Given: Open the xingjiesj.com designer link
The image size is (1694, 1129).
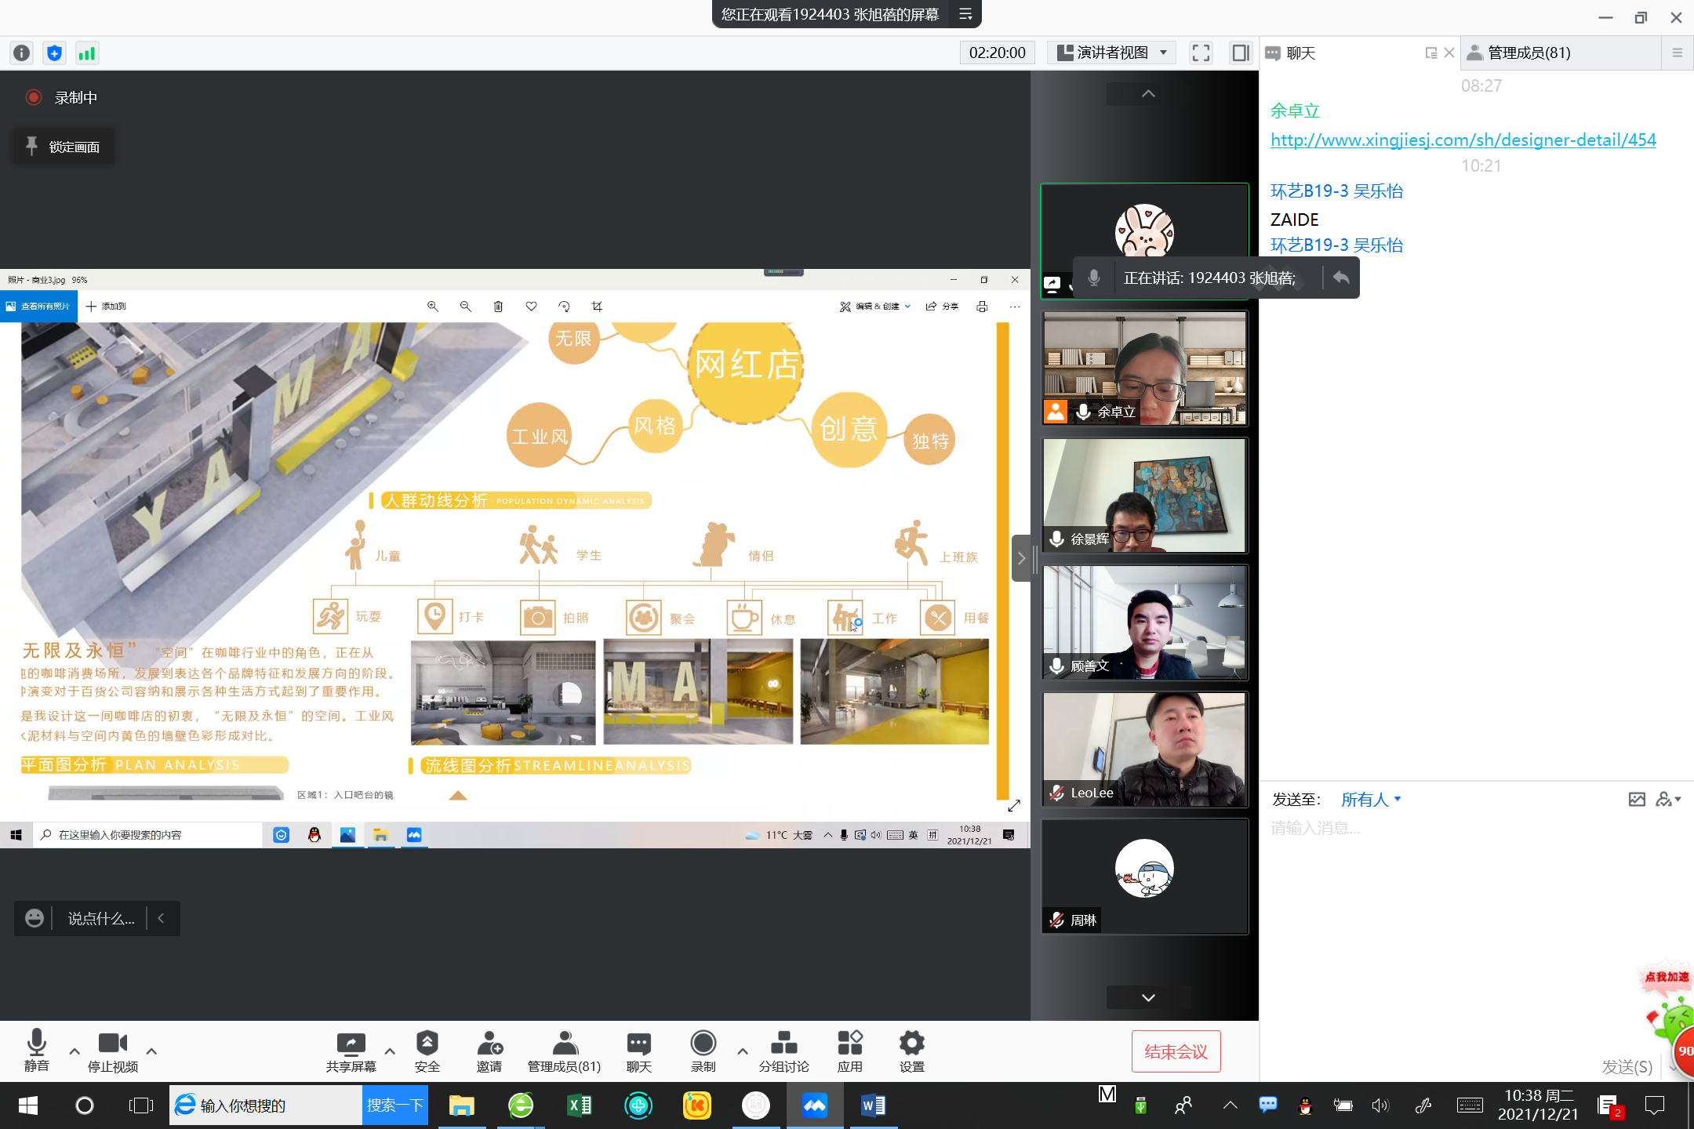Looking at the screenshot, I should [1463, 140].
